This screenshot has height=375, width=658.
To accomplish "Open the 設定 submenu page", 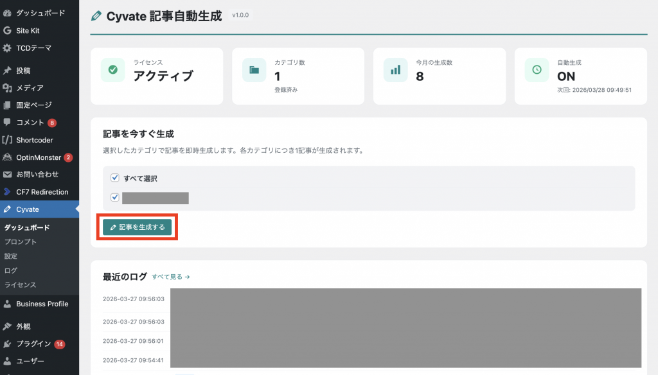I will click(11, 256).
